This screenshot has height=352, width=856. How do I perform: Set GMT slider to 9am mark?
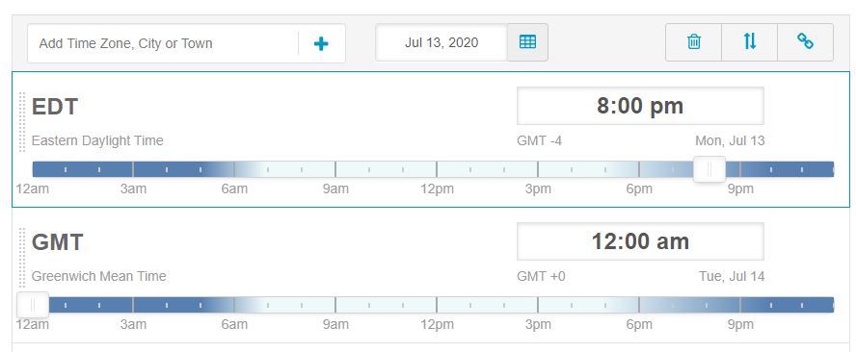[335, 305]
